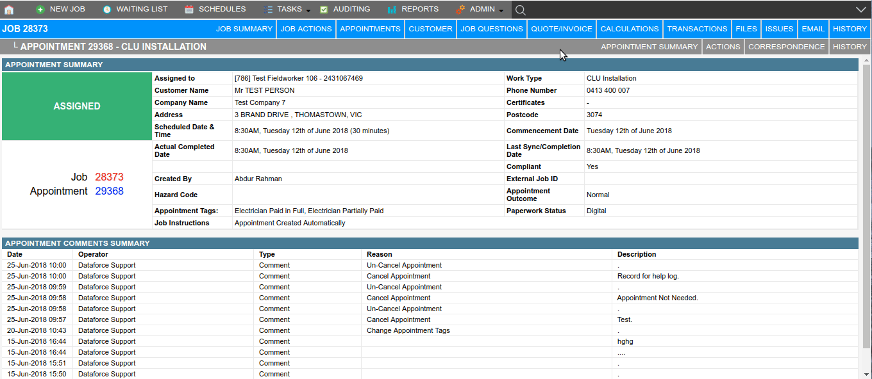Expand the top-right chevron menu
This screenshot has width=872, height=379.
[x=860, y=10]
